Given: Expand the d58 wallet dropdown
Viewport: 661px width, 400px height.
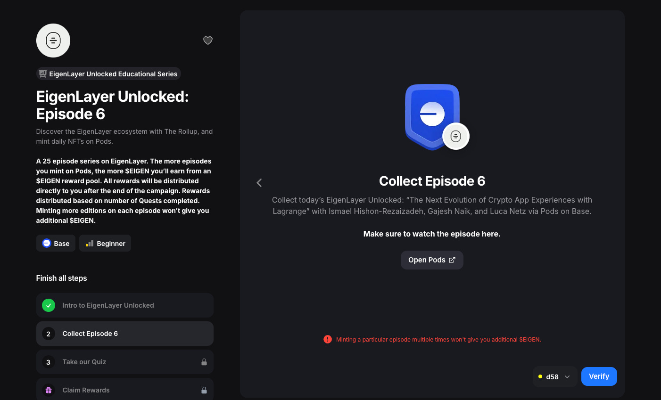Looking at the screenshot, I should (x=555, y=376).
